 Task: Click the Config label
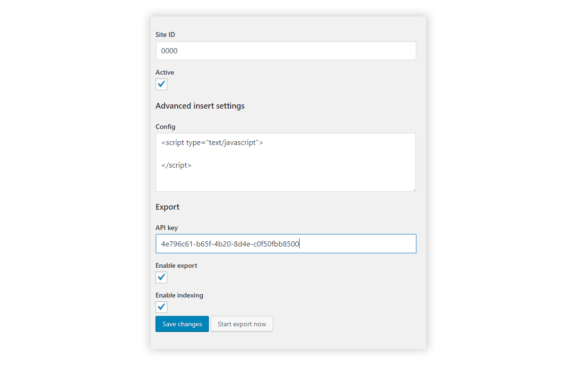point(165,127)
